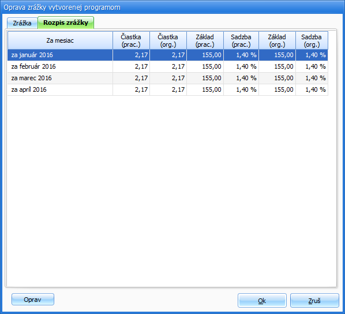Image resolution: width=345 pixels, height=314 pixels.
Task: Confirm with the Ok button
Action: point(262,300)
